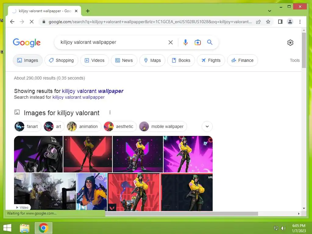The height and width of the screenshot is (234, 312).
Task: Open Killjoy on magenta burst image
Action: coord(188,154)
